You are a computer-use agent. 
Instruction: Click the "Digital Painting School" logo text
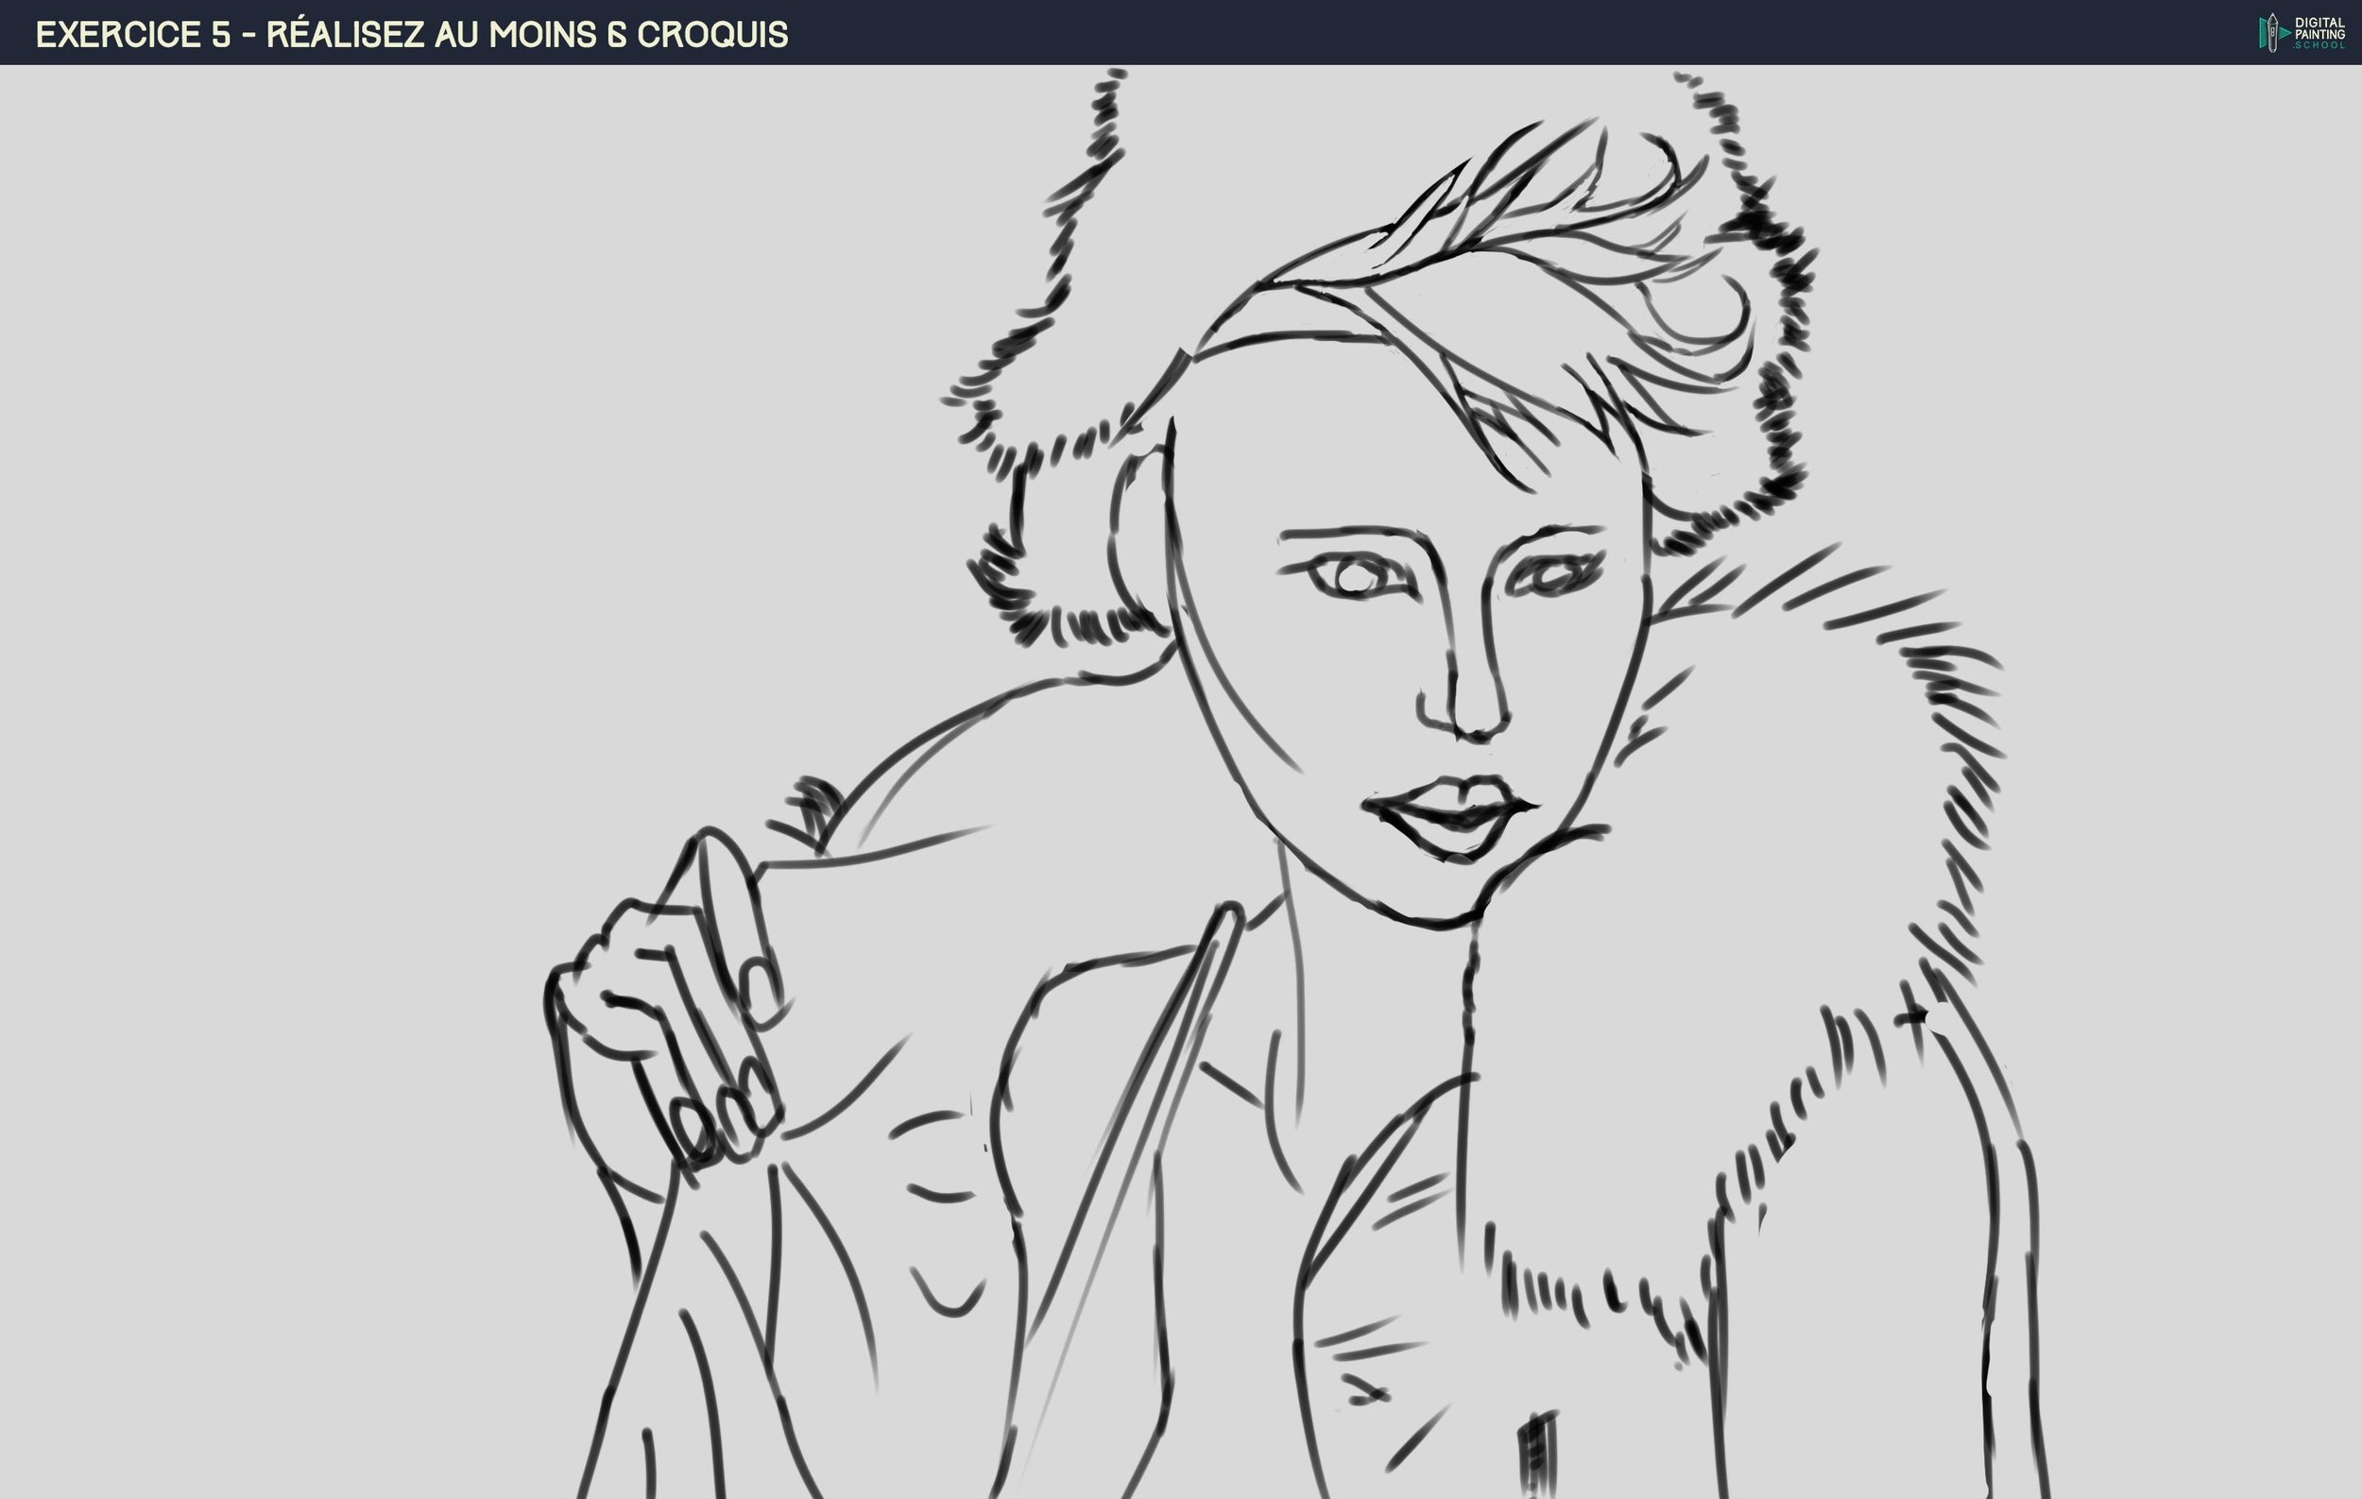click(2319, 33)
